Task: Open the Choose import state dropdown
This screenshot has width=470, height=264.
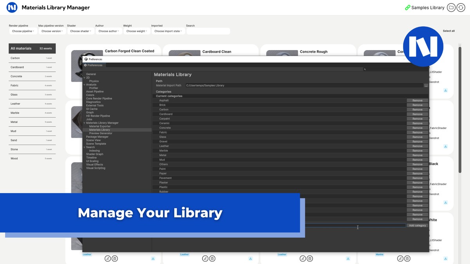Action: coord(168,31)
